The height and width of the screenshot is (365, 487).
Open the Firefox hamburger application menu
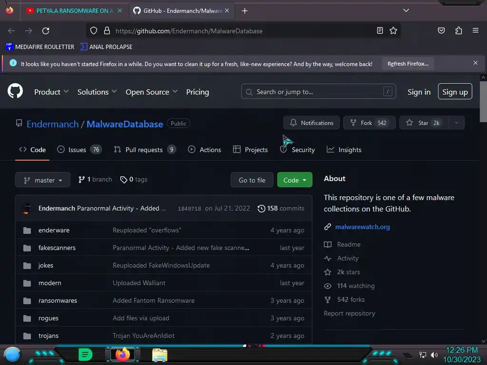point(475,30)
